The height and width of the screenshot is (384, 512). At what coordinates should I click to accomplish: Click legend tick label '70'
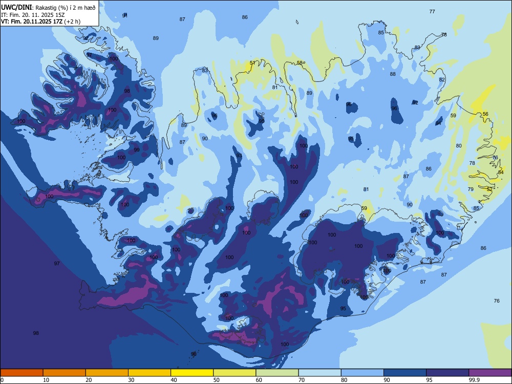(x=302, y=380)
